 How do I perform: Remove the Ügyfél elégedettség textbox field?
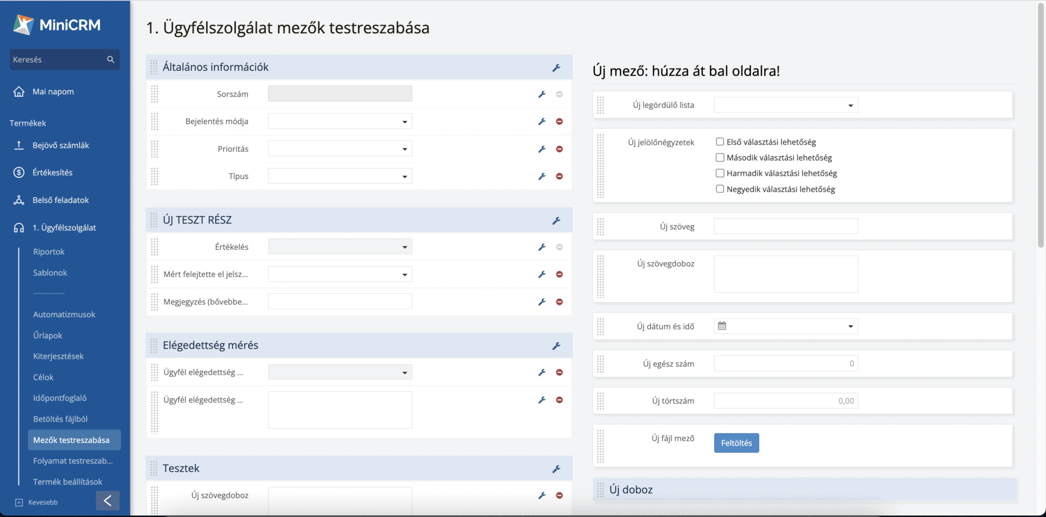[x=560, y=400]
